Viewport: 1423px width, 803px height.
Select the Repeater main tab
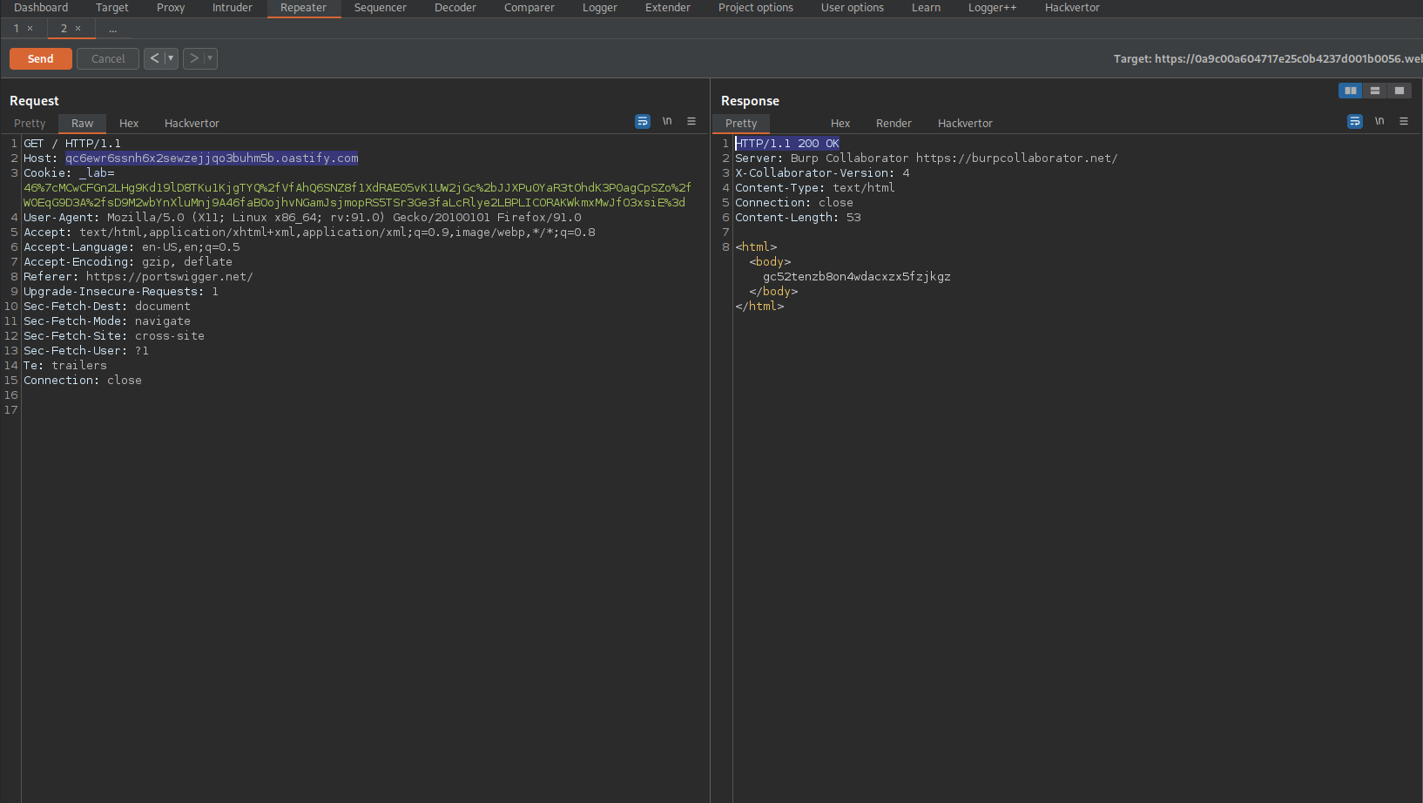(304, 8)
